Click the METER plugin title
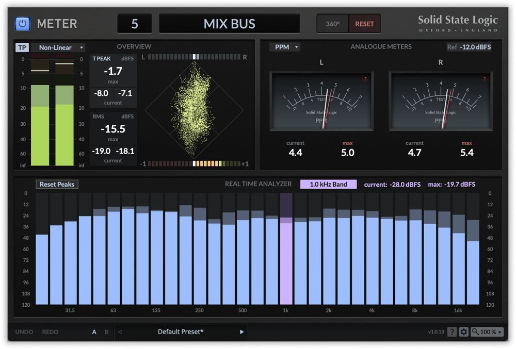The height and width of the screenshot is (349, 516). point(57,24)
